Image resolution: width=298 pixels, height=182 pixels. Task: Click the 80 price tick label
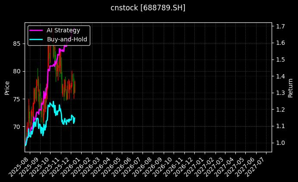(17, 71)
